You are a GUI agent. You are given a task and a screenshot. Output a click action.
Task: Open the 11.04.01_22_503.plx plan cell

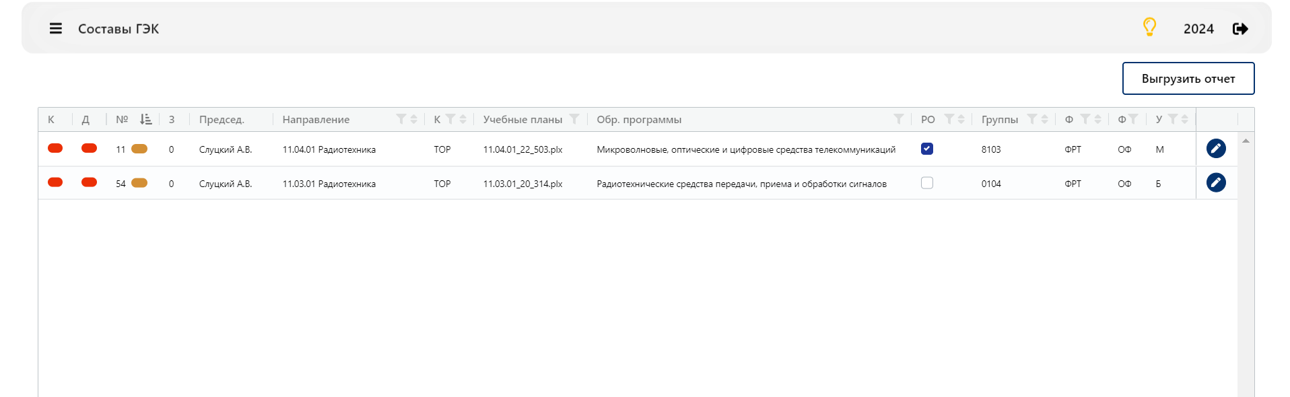(522, 149)
